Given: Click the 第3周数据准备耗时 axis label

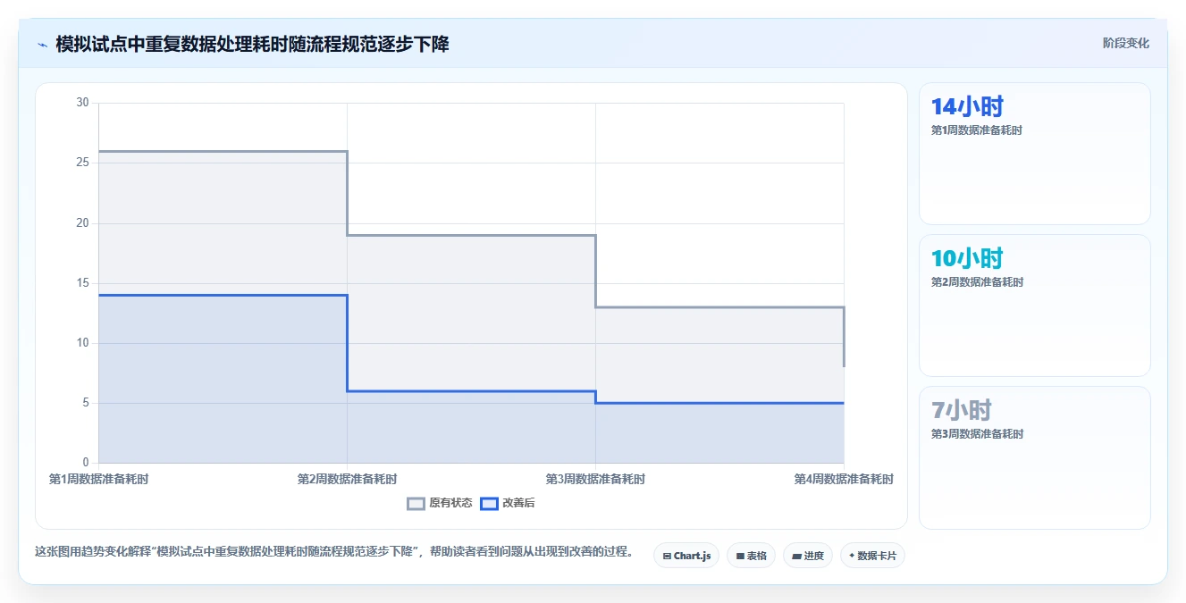Looking at the screenshot, I should (595, 479).
